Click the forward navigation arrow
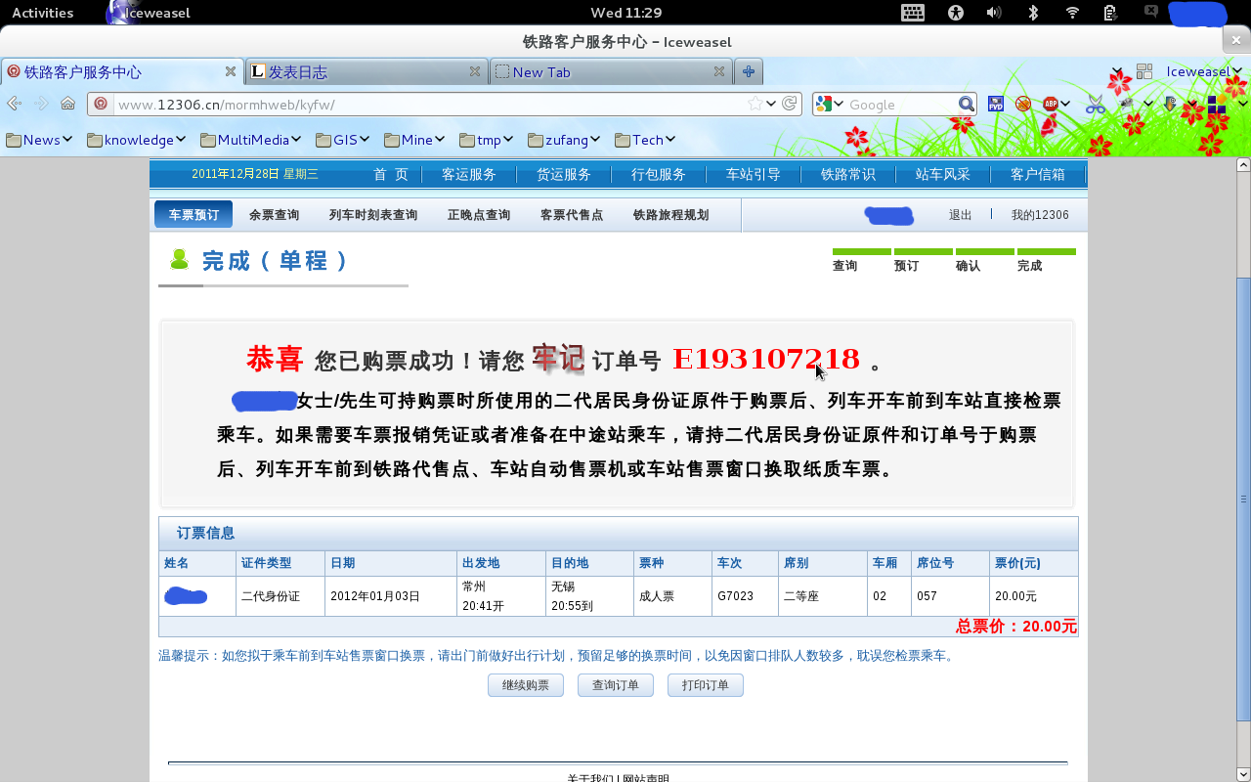 pos(41,104)
